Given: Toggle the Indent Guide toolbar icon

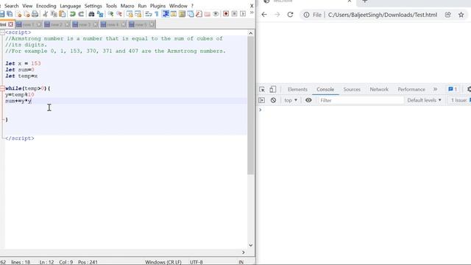Looking at the screenshot, I should (x=166, y=14).
